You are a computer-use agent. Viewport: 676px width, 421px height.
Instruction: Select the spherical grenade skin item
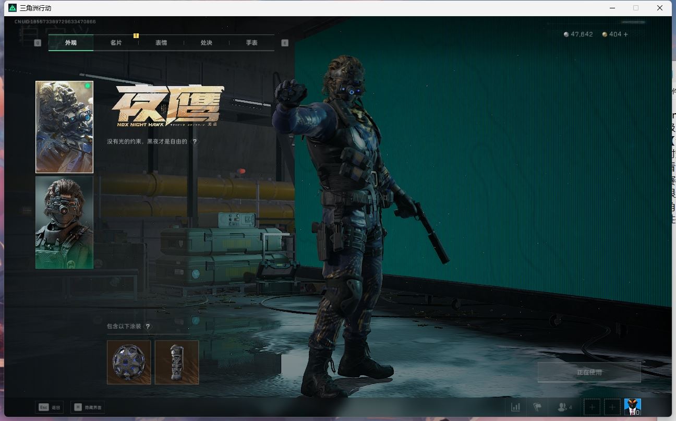129,362
